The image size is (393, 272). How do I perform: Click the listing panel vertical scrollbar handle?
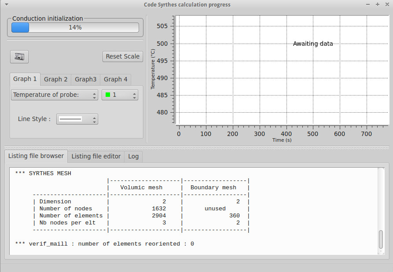point(381,239)
